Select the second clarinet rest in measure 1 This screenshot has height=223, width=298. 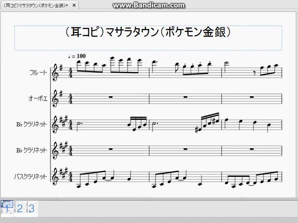(x=111, y=149)
